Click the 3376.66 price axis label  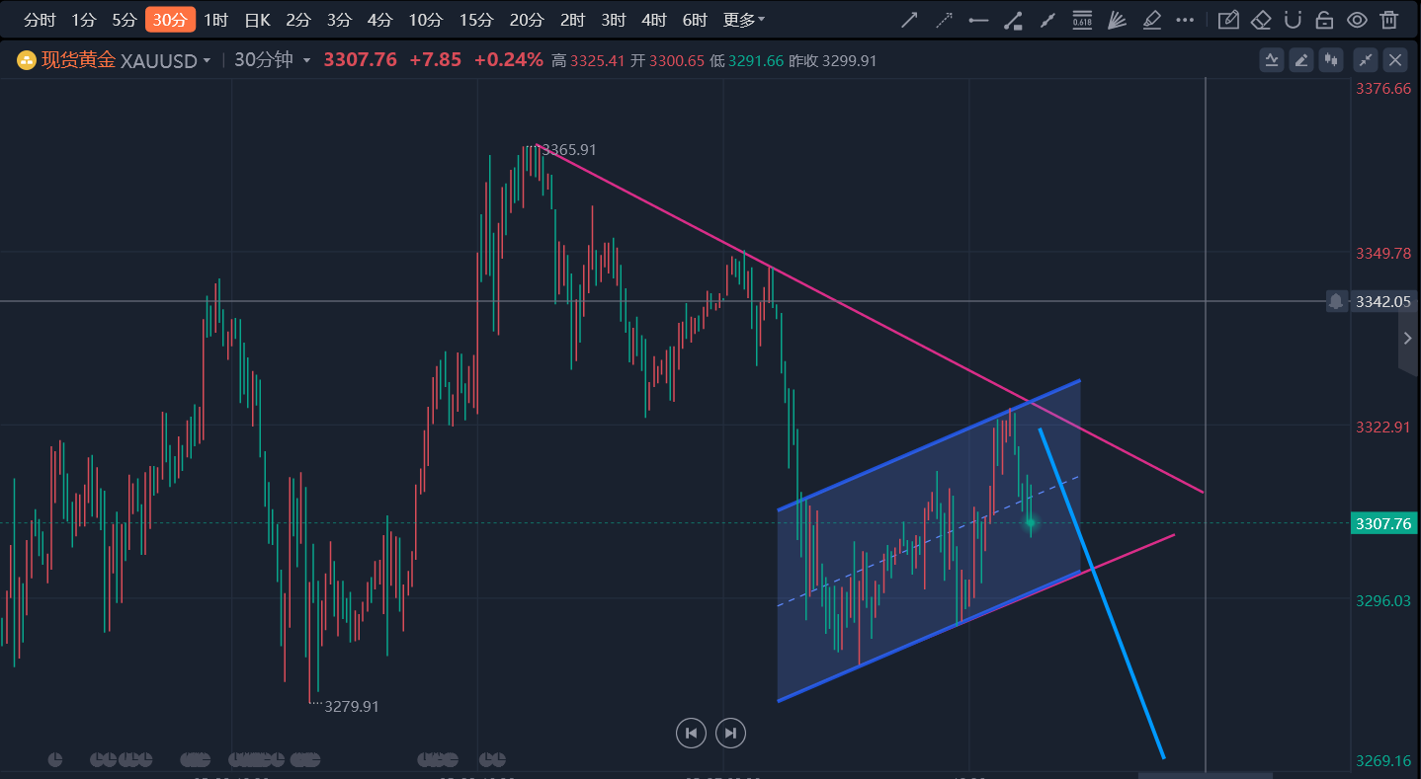pos(1383,89)
